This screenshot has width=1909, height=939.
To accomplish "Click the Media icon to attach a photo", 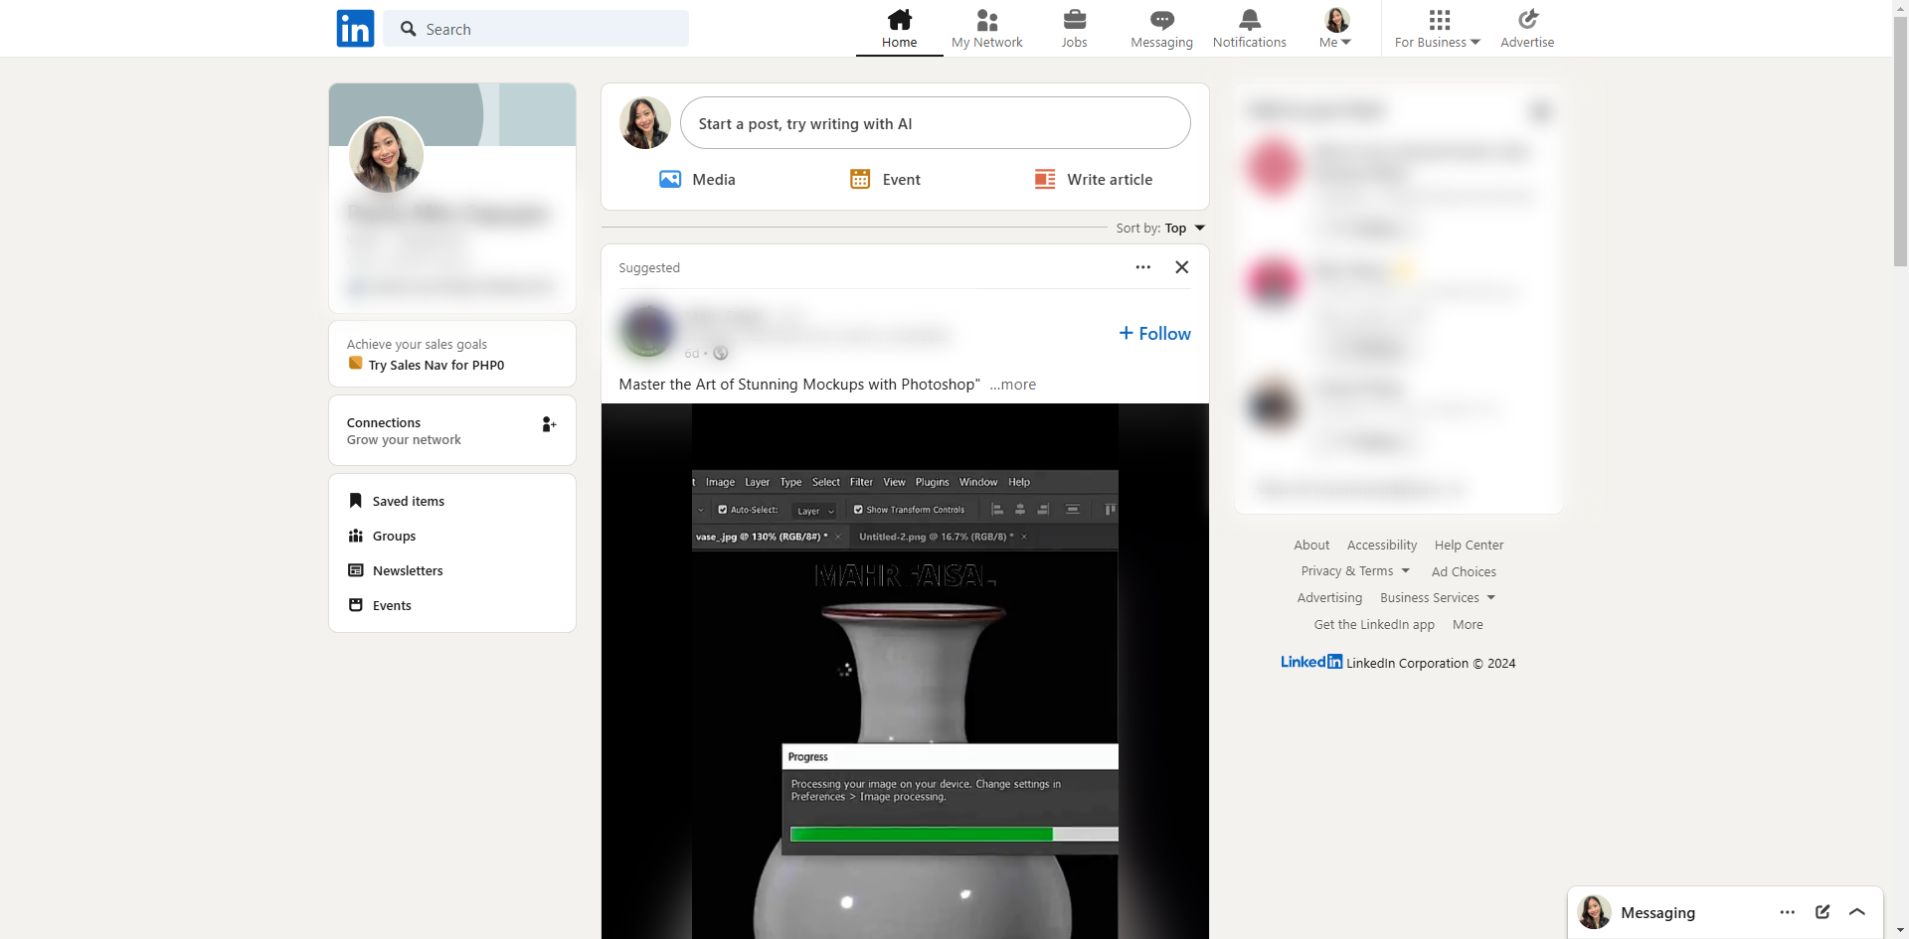I will coord(669,179).
